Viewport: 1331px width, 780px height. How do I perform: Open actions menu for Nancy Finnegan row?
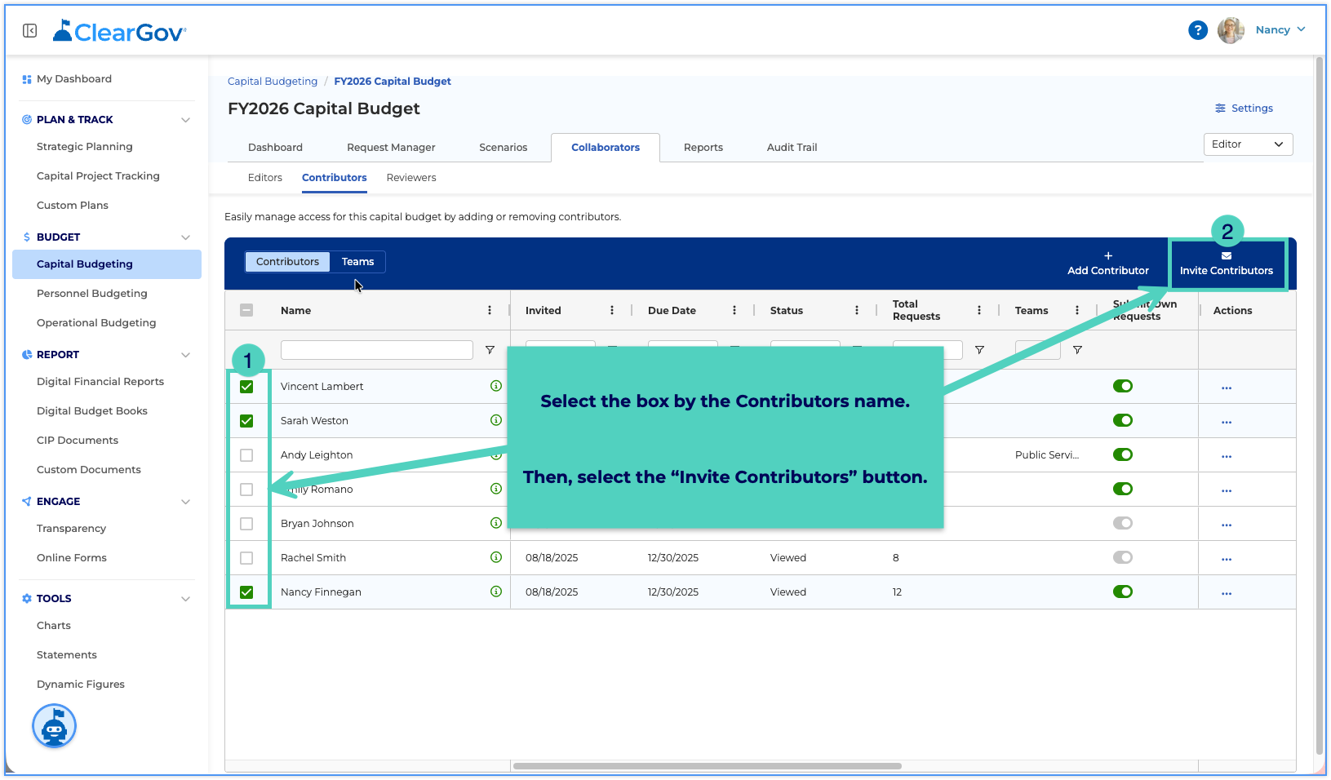click(1226, 593)
